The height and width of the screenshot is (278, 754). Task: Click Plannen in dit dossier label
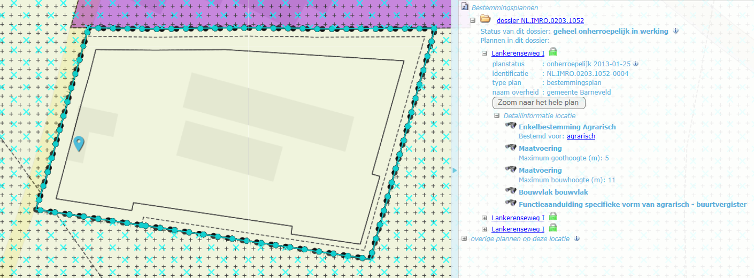point(515,40)
